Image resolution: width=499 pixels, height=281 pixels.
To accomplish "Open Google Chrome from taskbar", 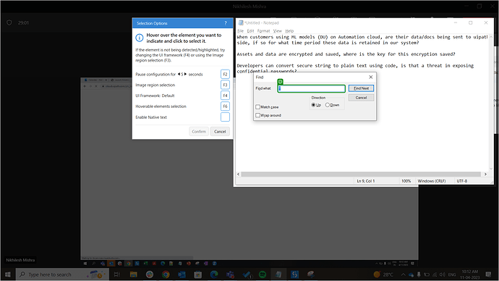I will pyautogui.click(x=166, y=274).
